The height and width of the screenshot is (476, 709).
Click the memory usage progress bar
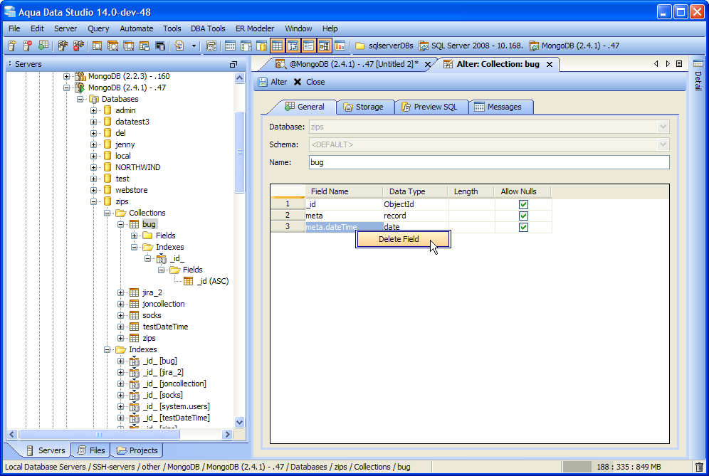627,467
